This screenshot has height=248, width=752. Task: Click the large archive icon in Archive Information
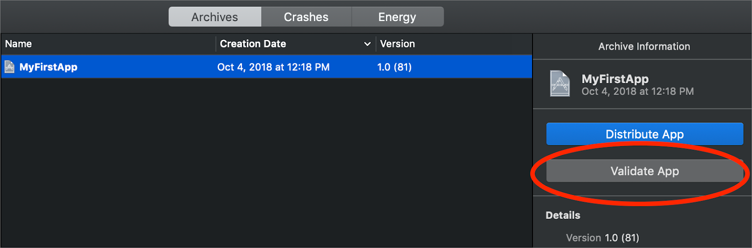pyautogui.click(x=560, y=84)
